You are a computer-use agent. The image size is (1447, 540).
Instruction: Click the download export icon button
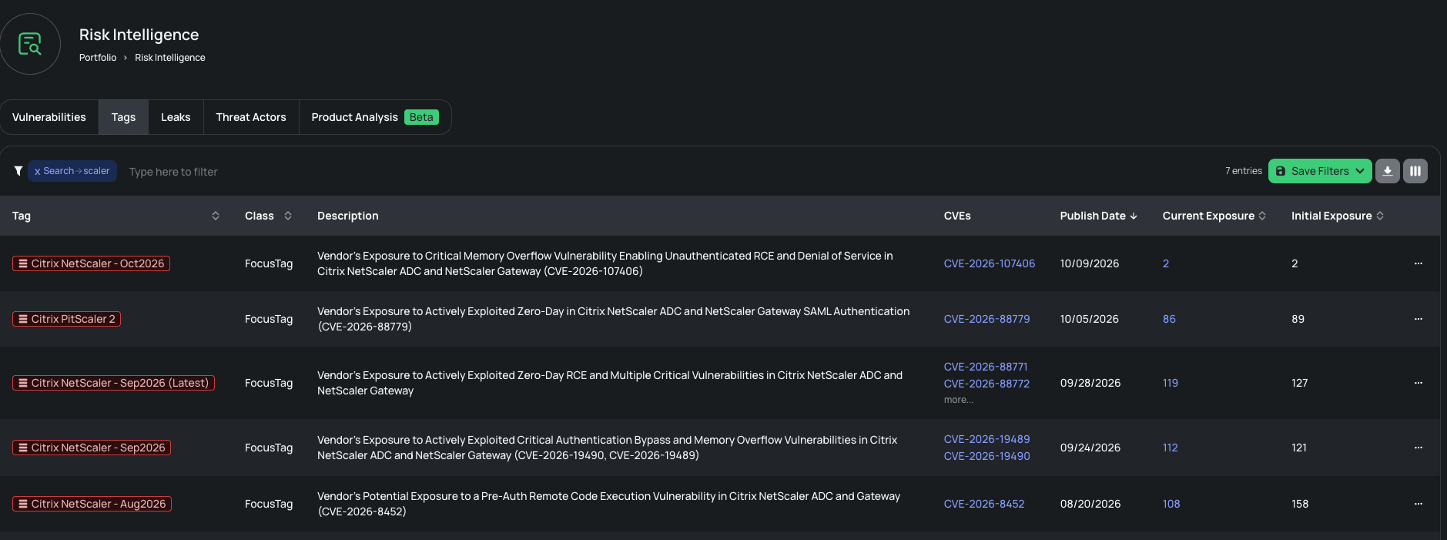pos(1387,171)
